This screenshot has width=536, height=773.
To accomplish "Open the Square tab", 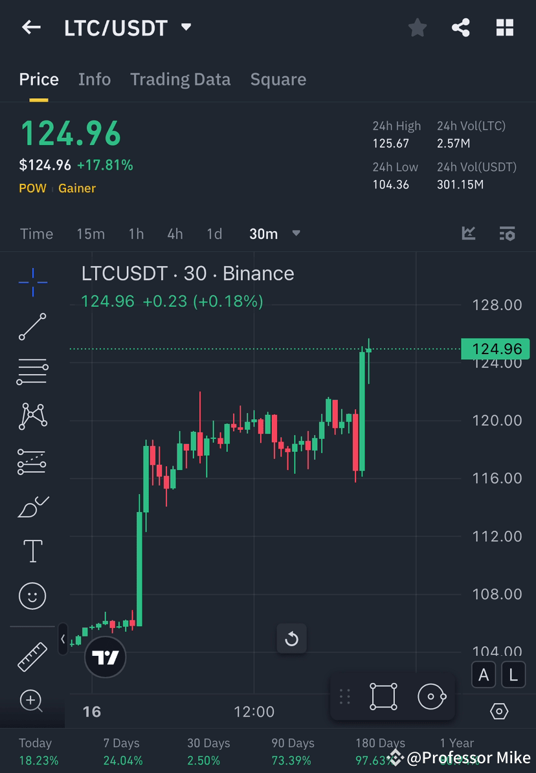I will (x=278, y=79).
